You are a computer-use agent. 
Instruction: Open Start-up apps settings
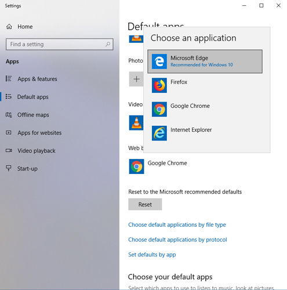click(21, 169)
